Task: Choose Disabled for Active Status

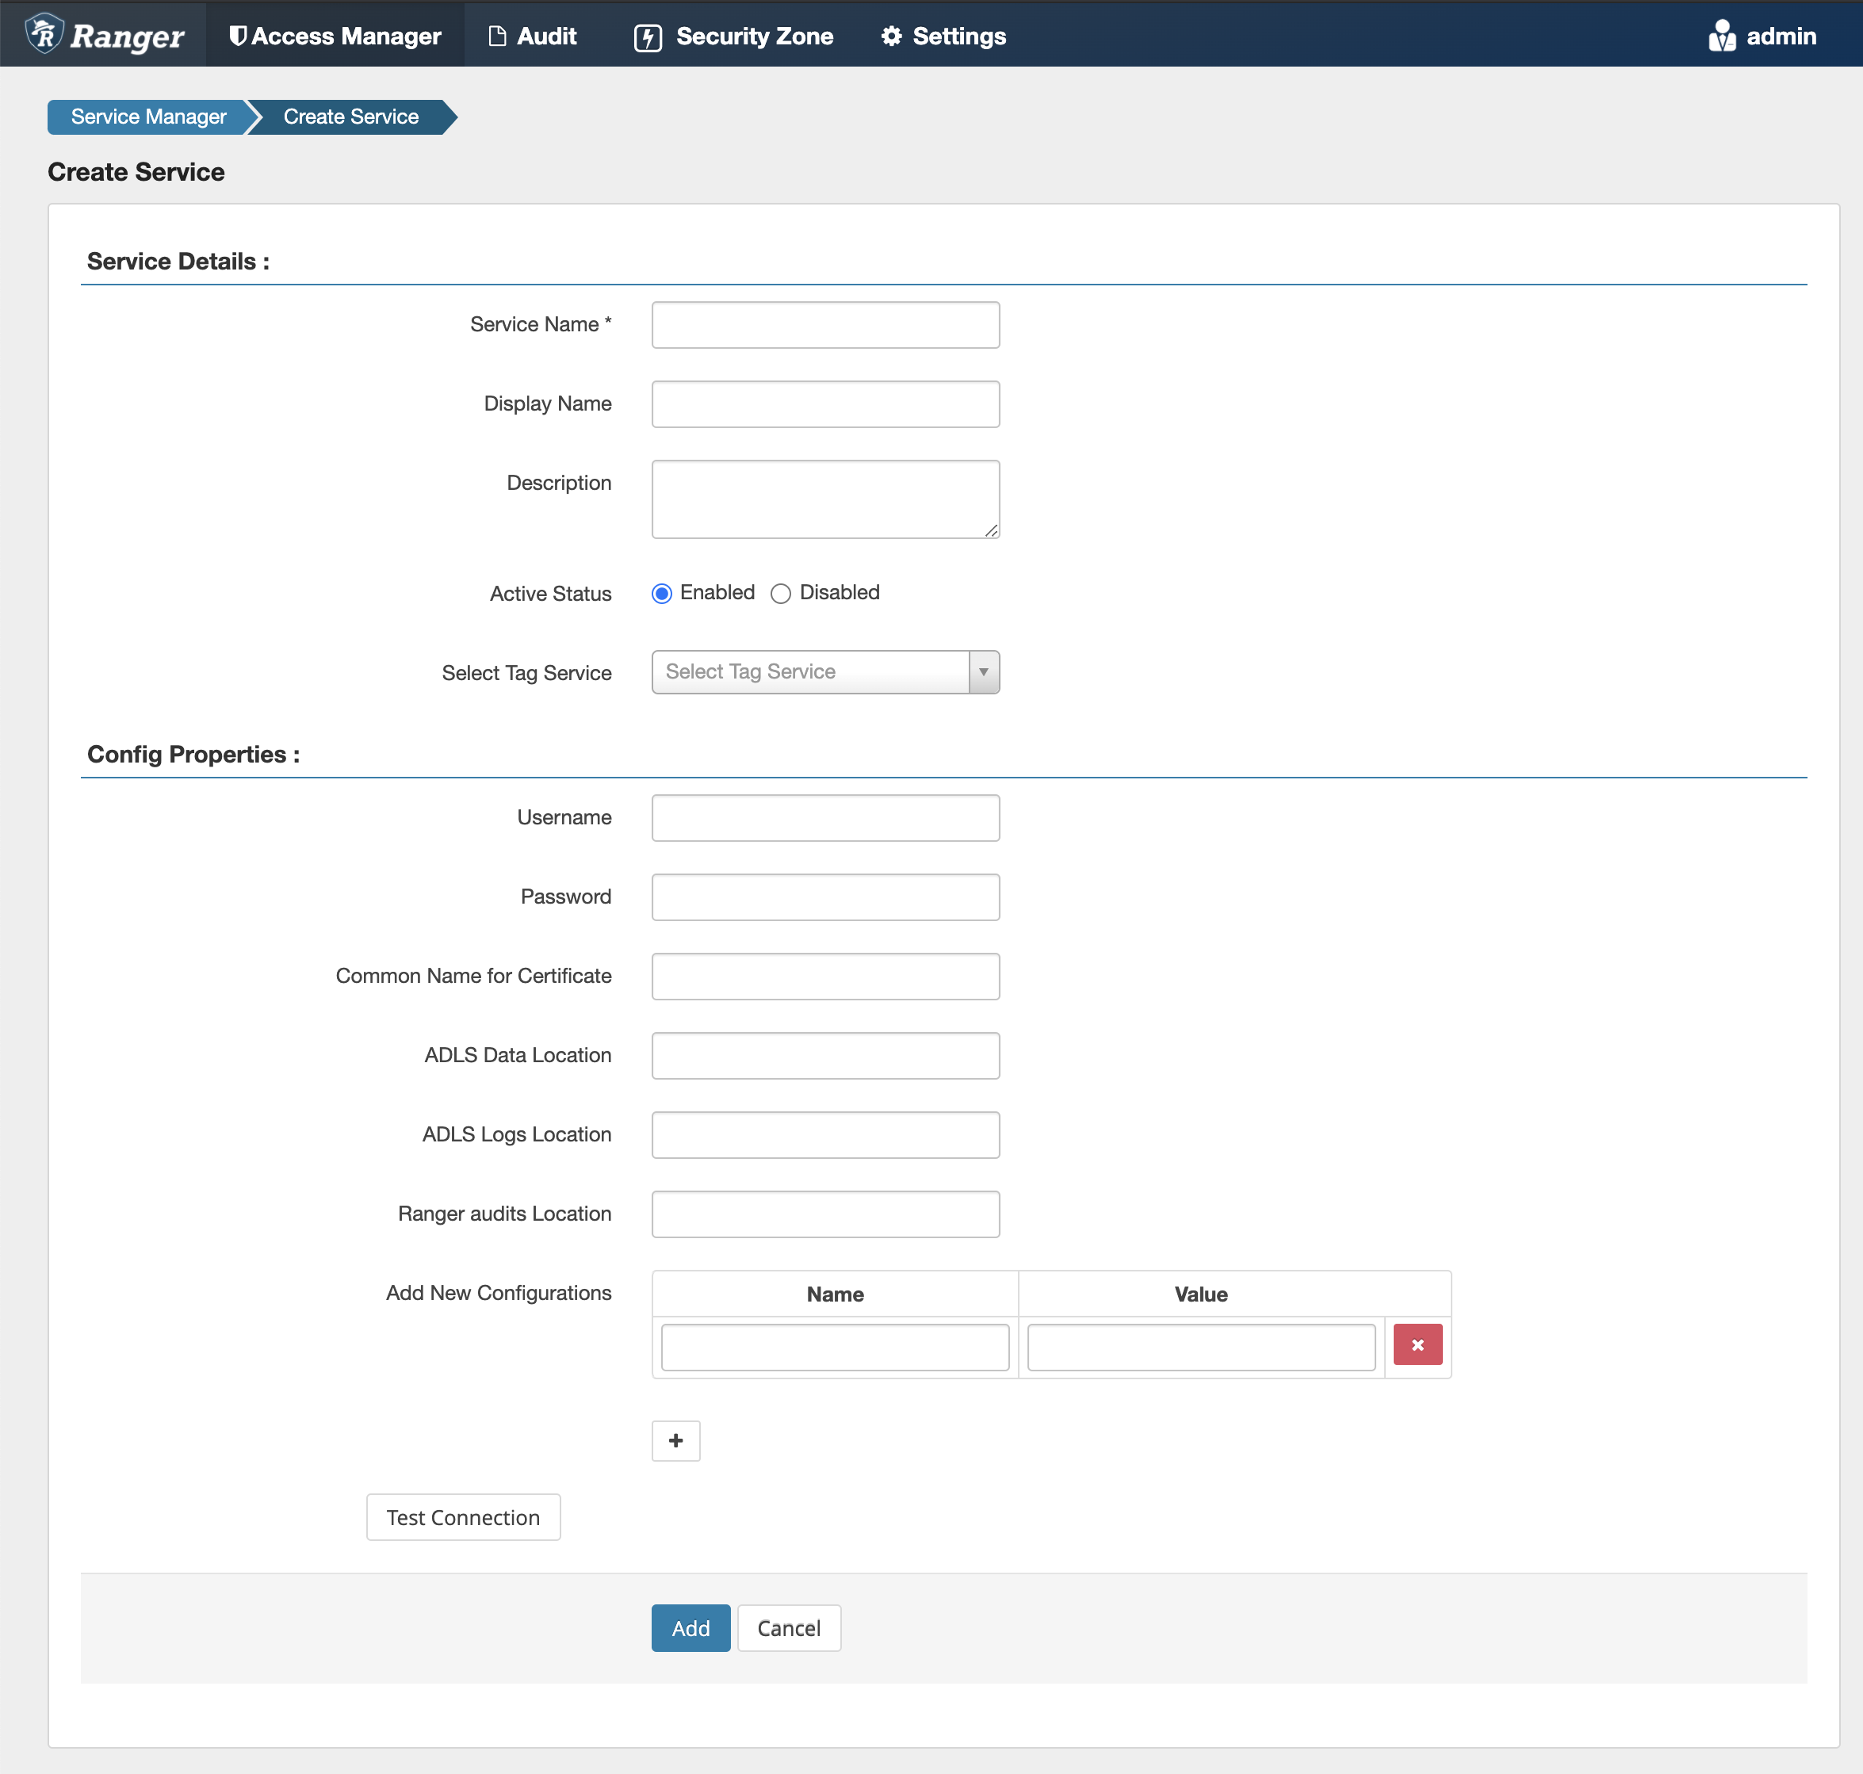Action: (781, 594)
